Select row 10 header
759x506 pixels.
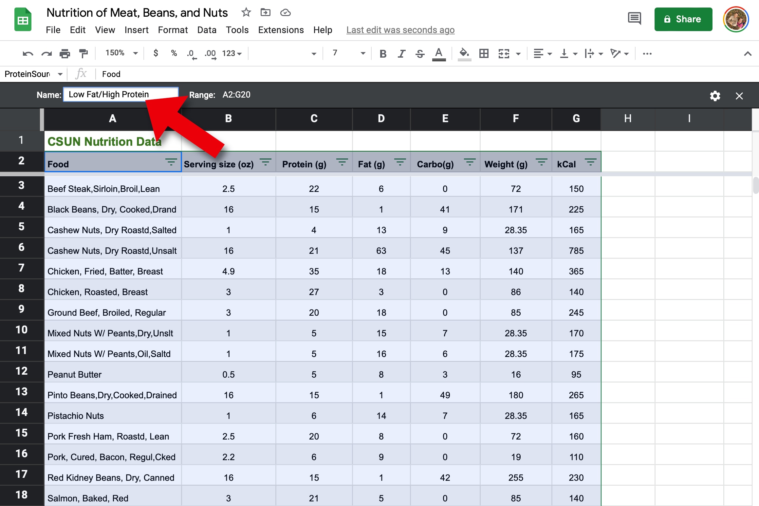[22, 330]
